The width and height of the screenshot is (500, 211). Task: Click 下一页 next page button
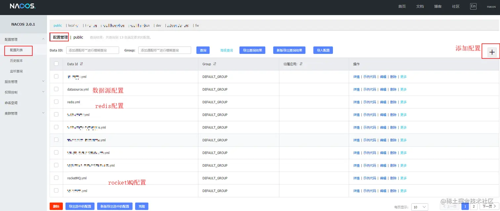489,206
